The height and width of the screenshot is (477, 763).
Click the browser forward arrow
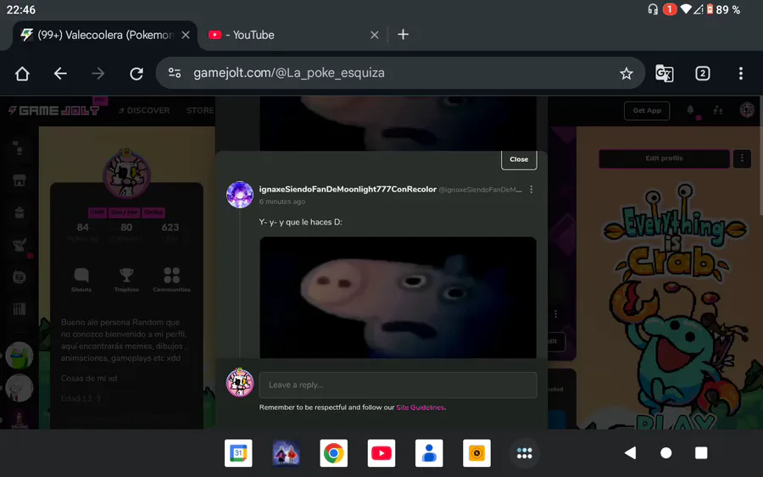click(x=97, y=74)
